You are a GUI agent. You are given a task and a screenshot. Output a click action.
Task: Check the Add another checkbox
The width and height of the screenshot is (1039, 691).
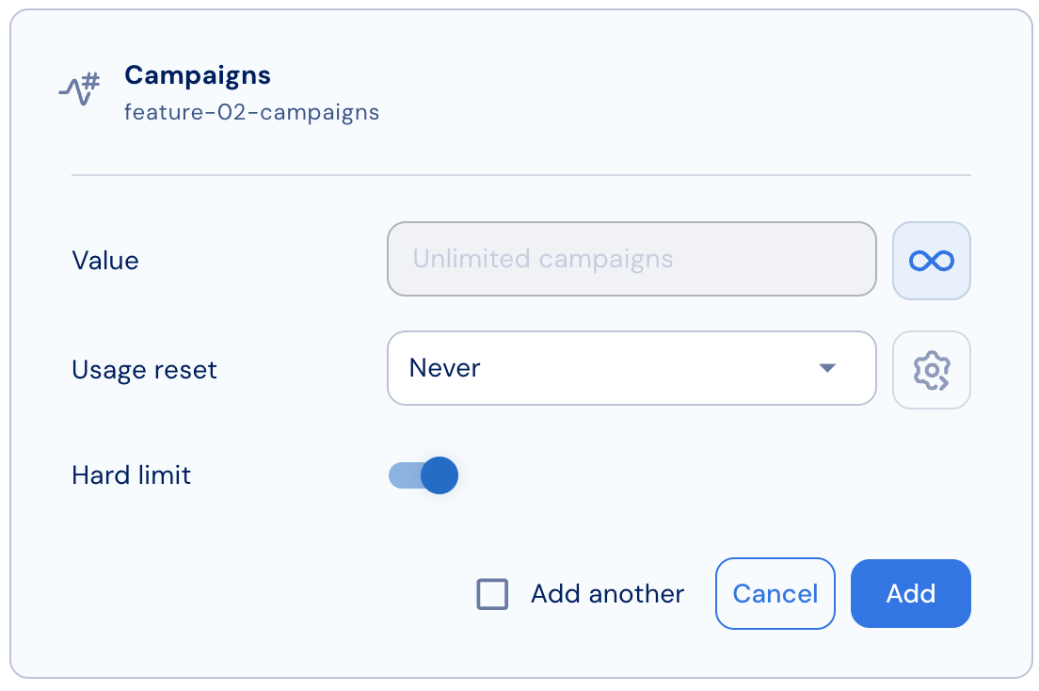coord(492,593)
